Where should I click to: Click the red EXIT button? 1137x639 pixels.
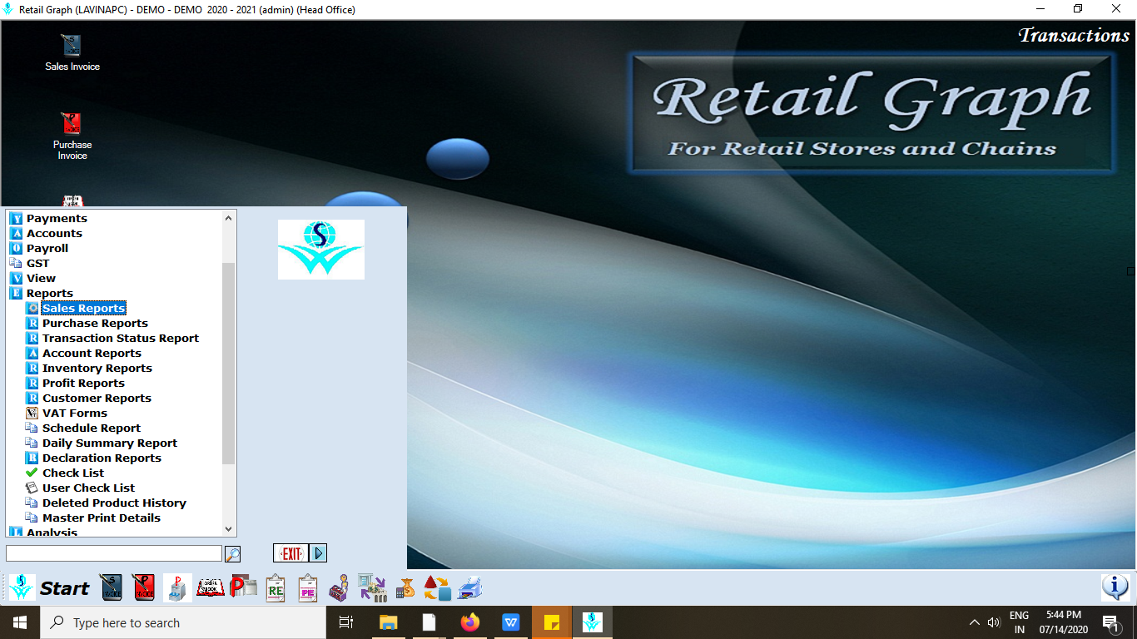[290, 553]
